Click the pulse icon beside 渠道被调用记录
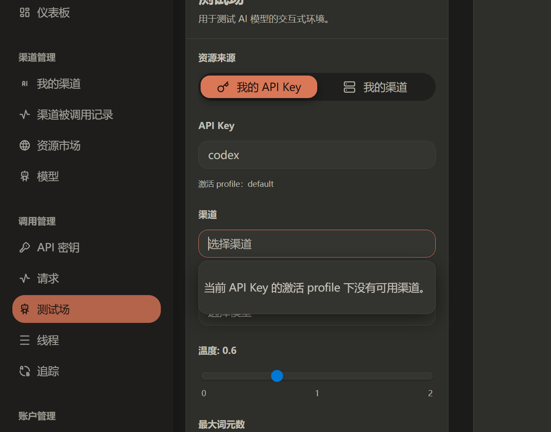The height and width of the screenshot is (432, 551). point(25,114)
